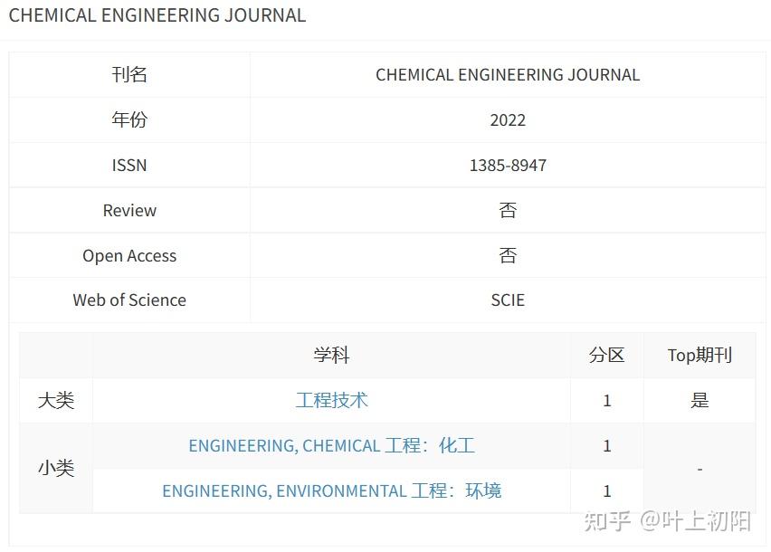The image size is (771, 552).
Task: Click the CHEMICAL ENGINEERING JOURNAL page title
Action: coord(157,15)
